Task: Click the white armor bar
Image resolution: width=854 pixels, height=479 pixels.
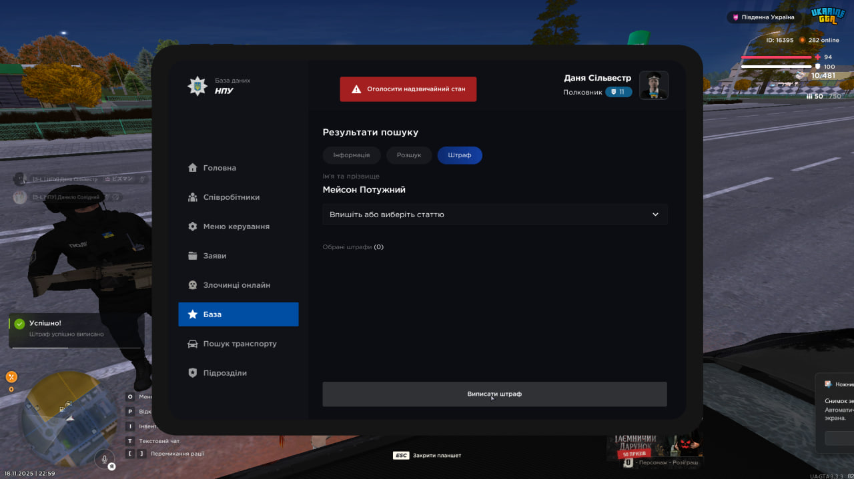Action: coord(776,67)
